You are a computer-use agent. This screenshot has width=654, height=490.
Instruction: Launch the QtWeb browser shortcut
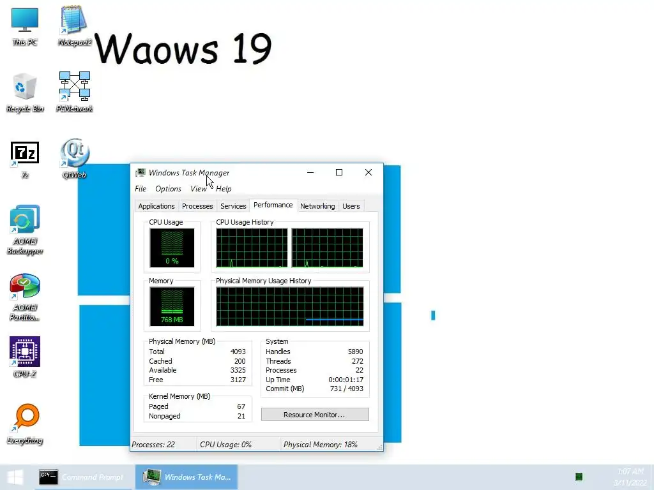(74, 159)
